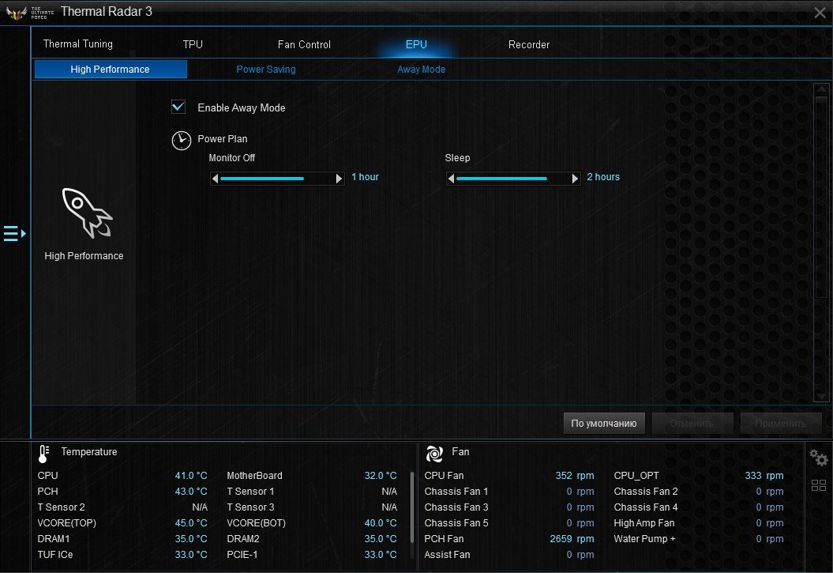833x573 pixels.
Task: Click the Fan panel icon
Action: pyautogui.click(x=434, y=454)
